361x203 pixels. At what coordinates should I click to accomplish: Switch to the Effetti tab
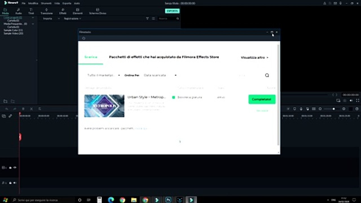click(x=63, y=11)
